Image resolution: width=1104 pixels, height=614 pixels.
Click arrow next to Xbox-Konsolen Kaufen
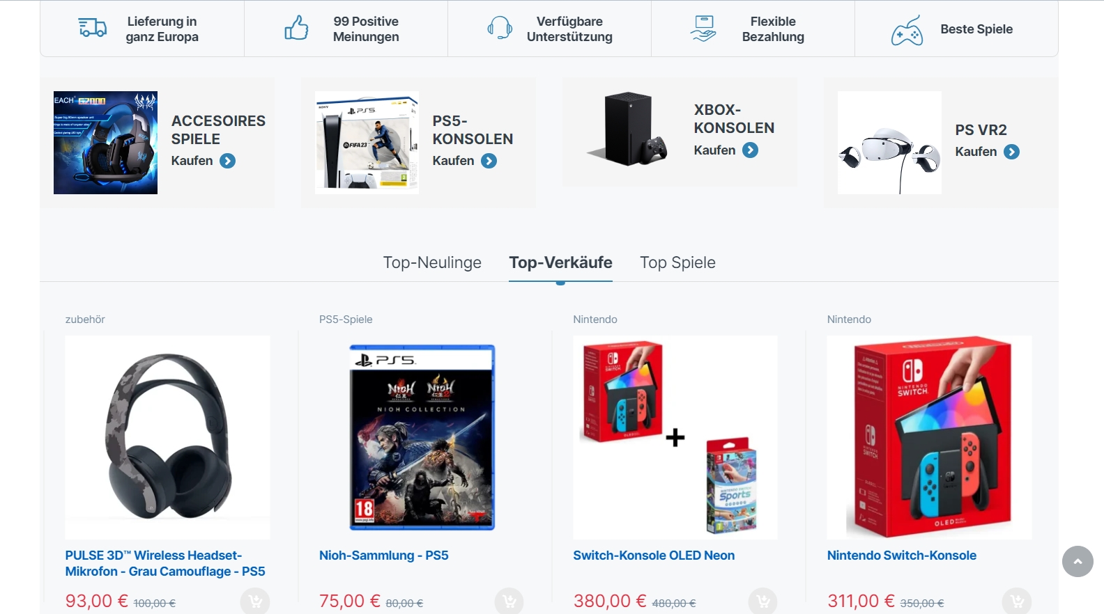(x=751, y=150)
